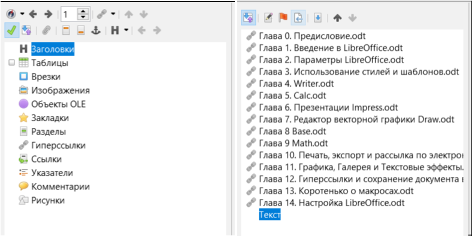This screenshot has width=472, height=236.
Task: Select the Изображения category
Action: tap(60, 90)
